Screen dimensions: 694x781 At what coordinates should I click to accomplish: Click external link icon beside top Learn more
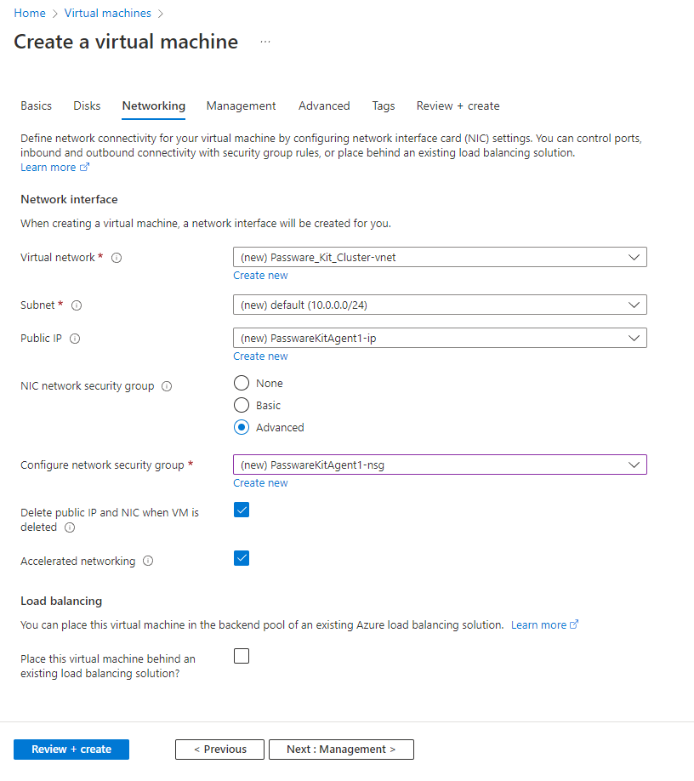click(85, 168)
